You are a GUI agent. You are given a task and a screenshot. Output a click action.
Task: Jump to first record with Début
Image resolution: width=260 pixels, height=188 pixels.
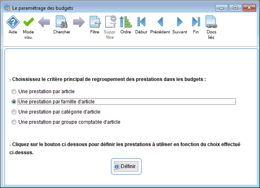point(142,22)
